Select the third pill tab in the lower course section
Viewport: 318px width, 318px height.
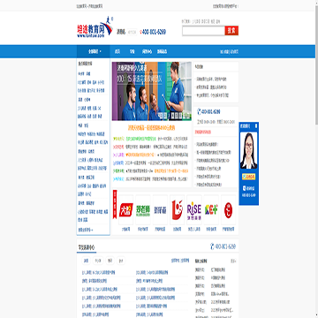(x=110, y=261)
